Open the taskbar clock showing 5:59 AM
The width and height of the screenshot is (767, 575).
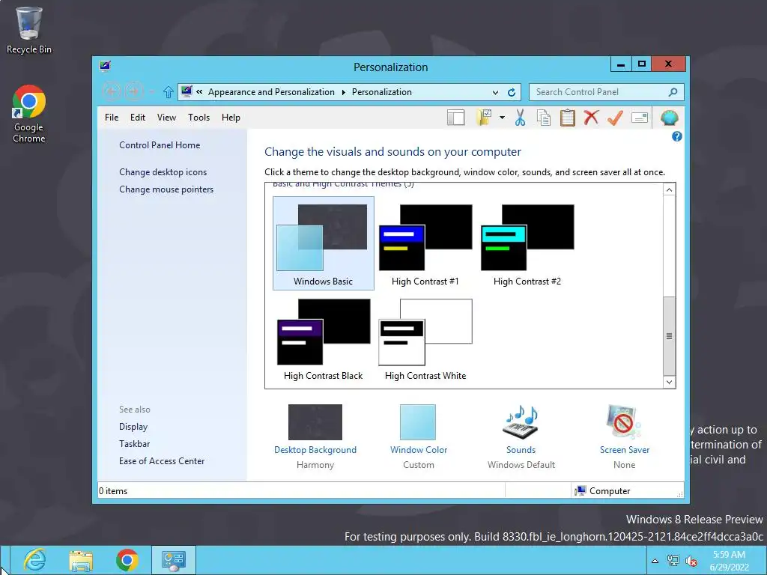[x=729, y=561]
